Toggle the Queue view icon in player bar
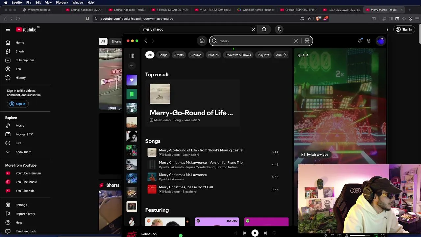 click(332, 236)
